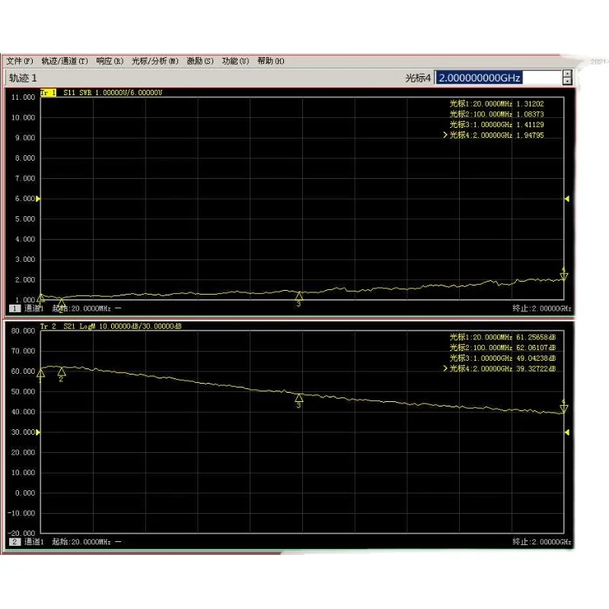Select active 光标4 readout 39.32722 dB
609x609 pixels.
coord(499,368)
